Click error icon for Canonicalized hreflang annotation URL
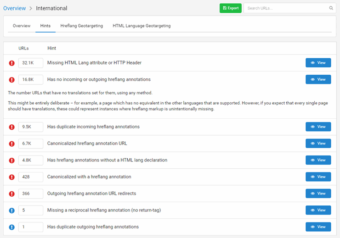Viewport: 340px width, 238px height. (x=12, y=144)
